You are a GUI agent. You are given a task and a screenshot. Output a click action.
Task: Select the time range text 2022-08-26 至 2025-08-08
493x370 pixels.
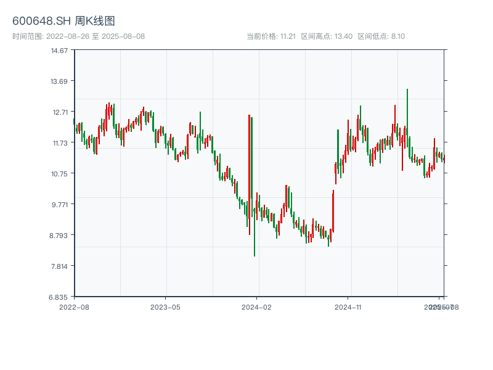point(96,36)
